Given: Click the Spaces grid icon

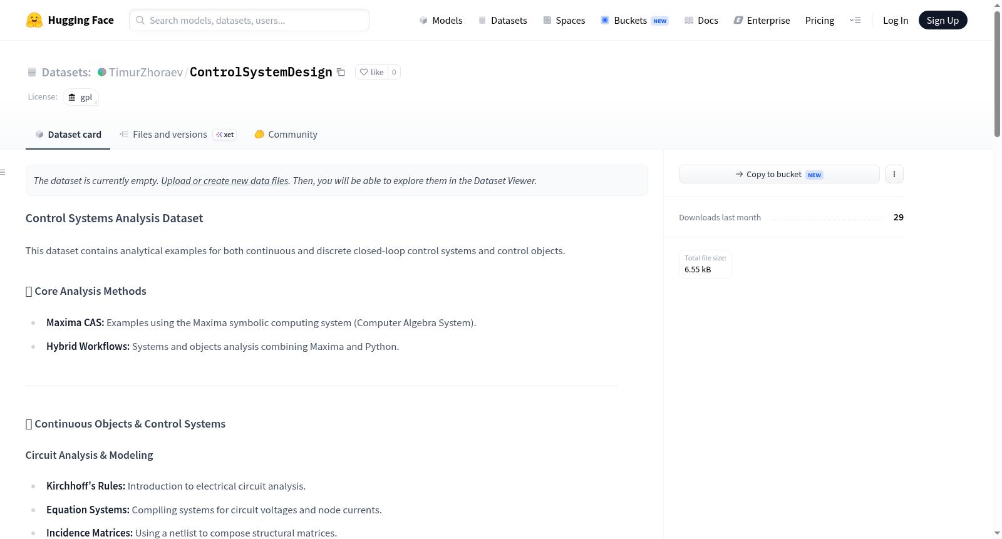Looking at the screenshot, I should tap(547, 20).
